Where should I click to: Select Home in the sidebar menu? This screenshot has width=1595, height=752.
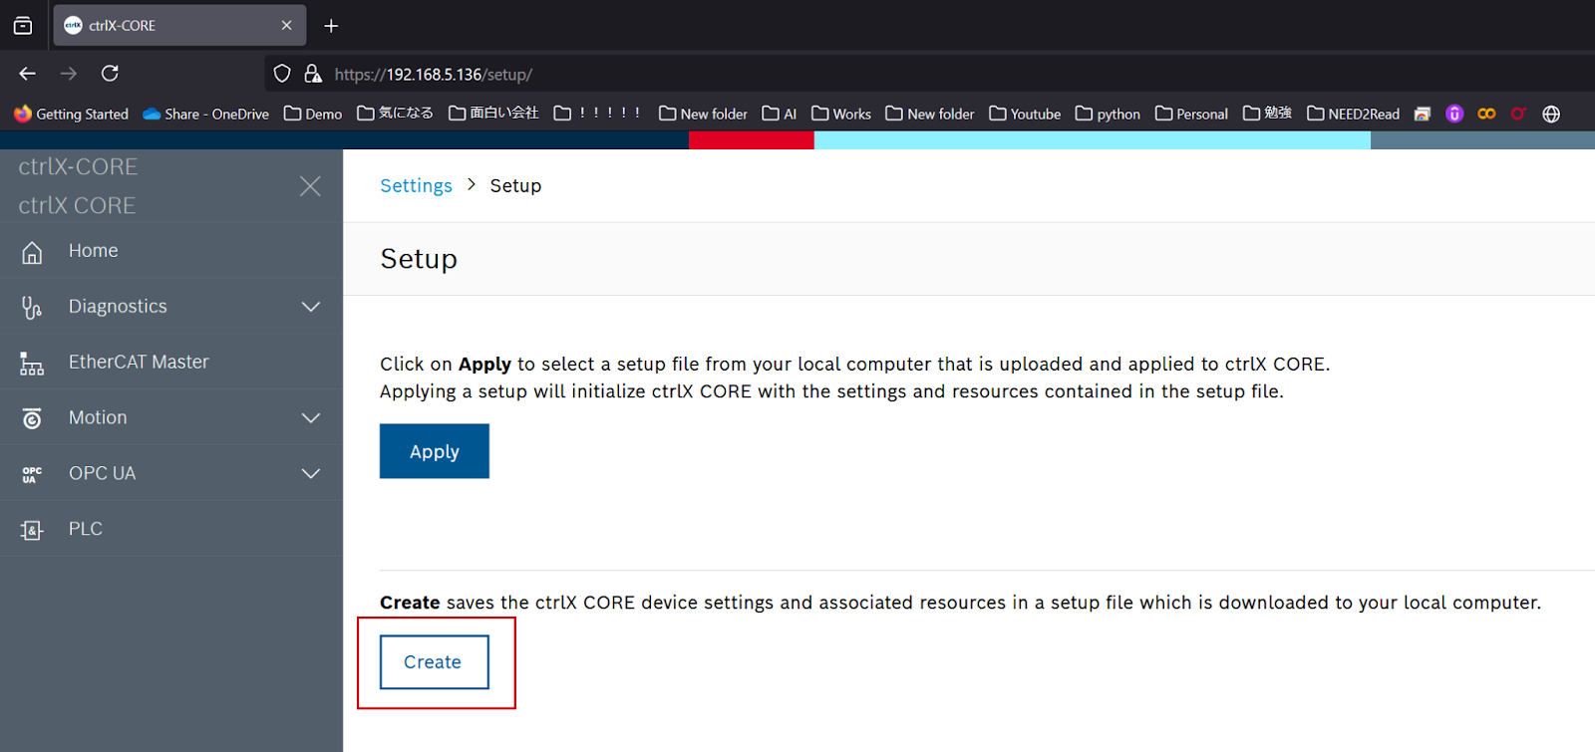coord(171,251)
